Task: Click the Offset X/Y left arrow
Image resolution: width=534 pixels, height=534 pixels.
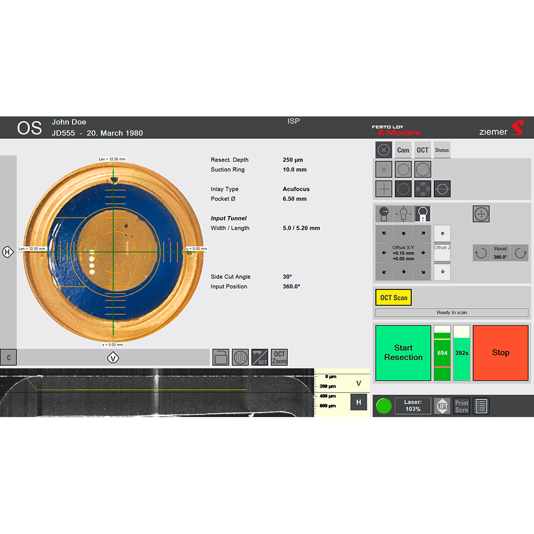Action: 384,253
